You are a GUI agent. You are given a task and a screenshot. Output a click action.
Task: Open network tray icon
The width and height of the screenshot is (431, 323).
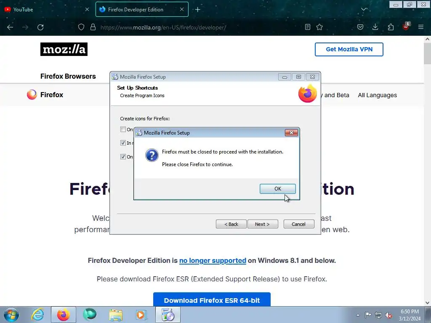click(x=378, y=315)
